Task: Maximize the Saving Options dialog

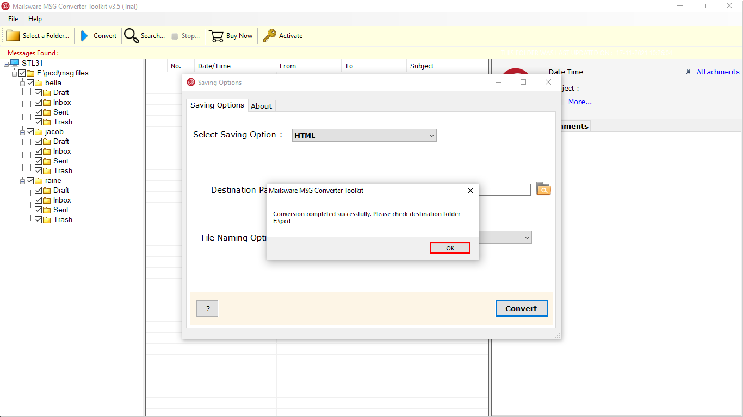Action: [x=523, y=82]
